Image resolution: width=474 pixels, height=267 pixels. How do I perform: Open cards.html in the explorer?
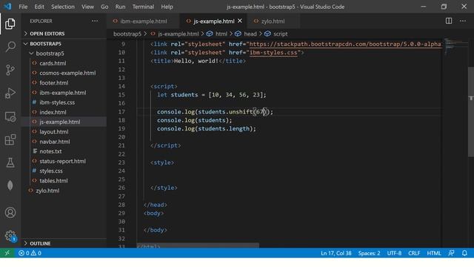[x=53, y=63]
